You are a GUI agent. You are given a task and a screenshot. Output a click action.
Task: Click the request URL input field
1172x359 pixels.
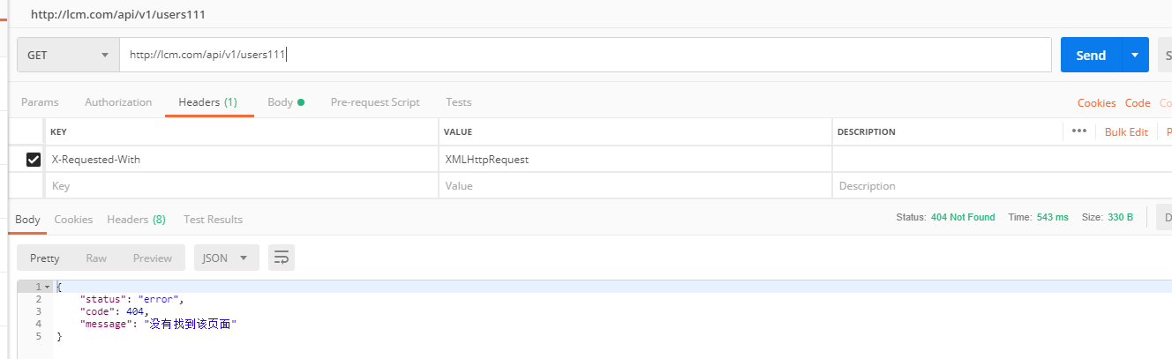[x=582, y=55]
